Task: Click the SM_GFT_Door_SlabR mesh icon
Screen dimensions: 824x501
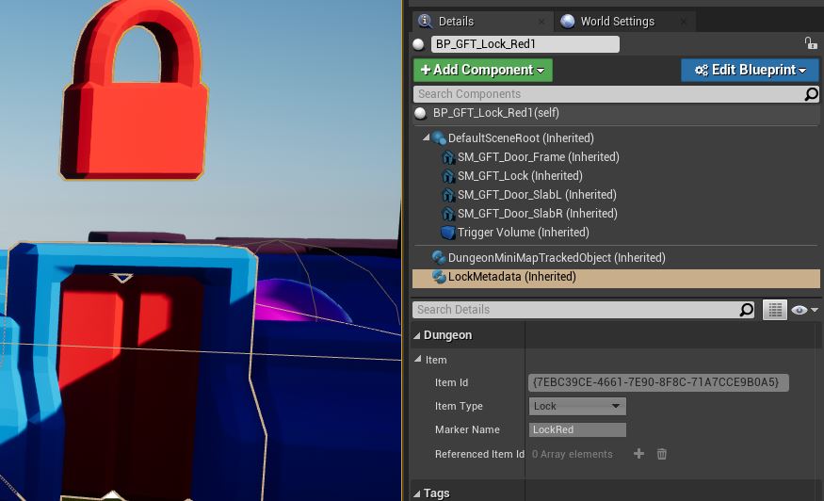Action: [448, 214]
